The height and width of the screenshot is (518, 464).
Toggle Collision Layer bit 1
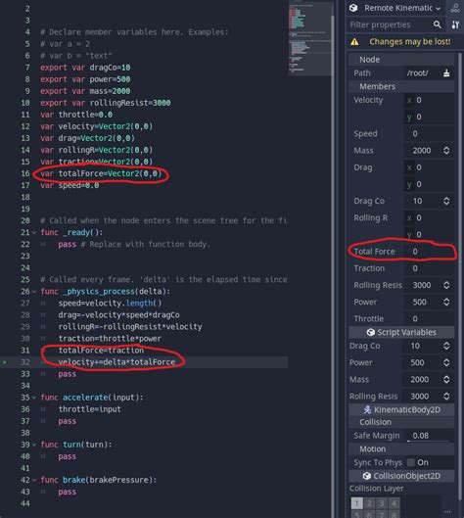pos(356,503)
